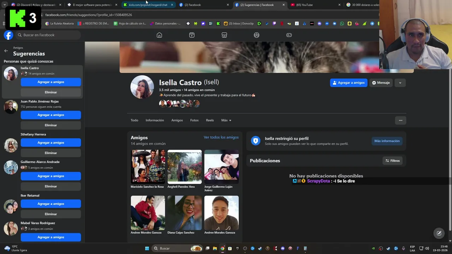The image size is (452, 254).
Task: Open the Telegram bookmark icon
Action: (372, 24)
